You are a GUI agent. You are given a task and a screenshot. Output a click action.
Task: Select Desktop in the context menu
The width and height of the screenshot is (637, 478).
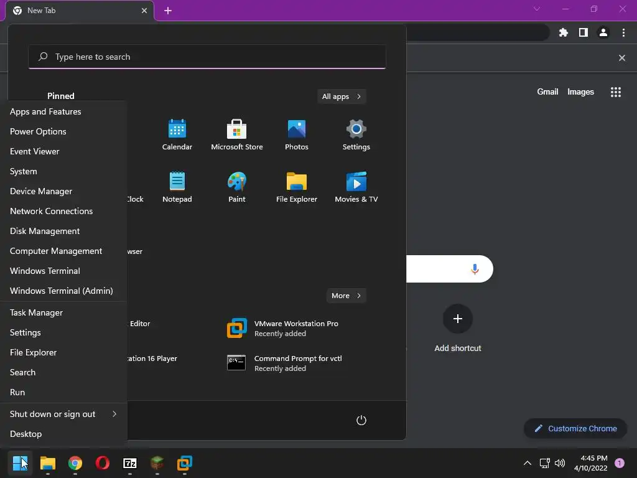[64, 434]
